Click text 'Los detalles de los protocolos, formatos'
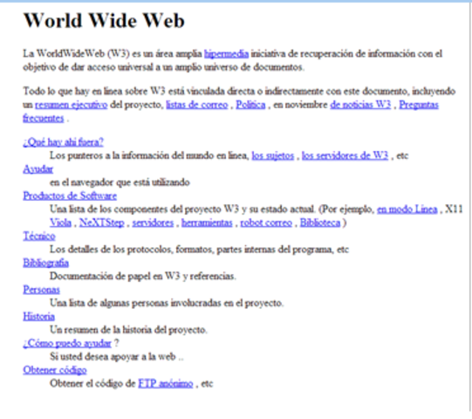Image resolution: width=472 pixels, height=419 pixels. click(x=132, y=250)
